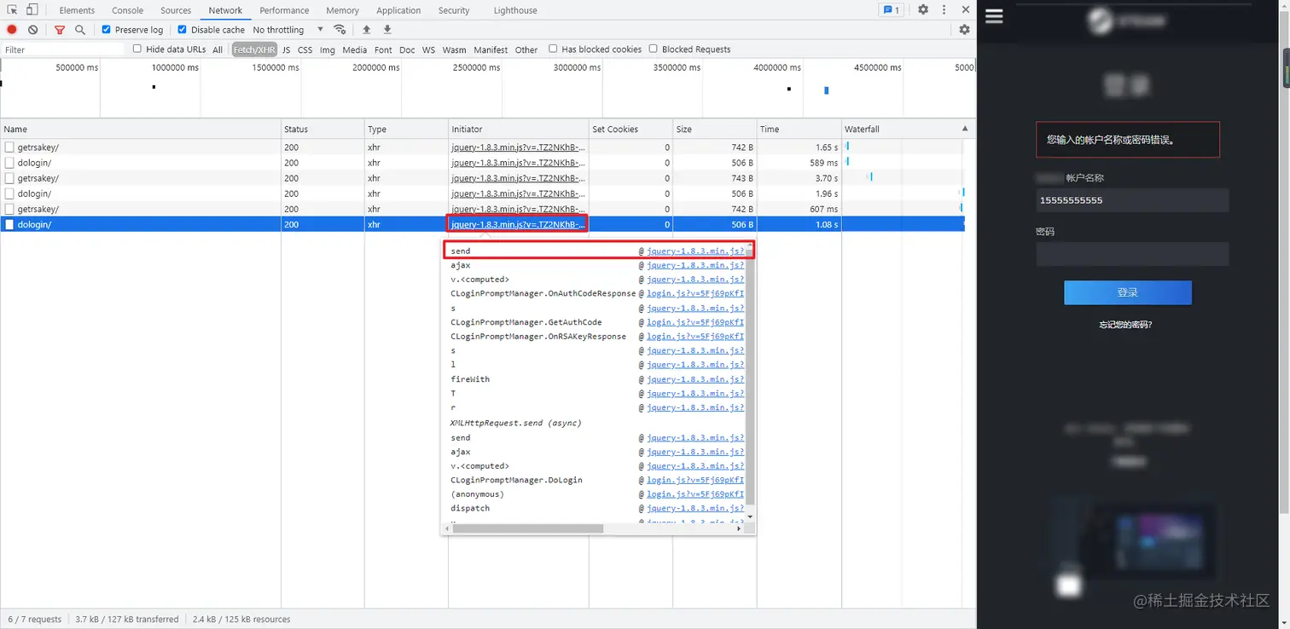Click the export HAR download arrow
The height and width of the screenshot is (629, 1290).
pos(387,30)
